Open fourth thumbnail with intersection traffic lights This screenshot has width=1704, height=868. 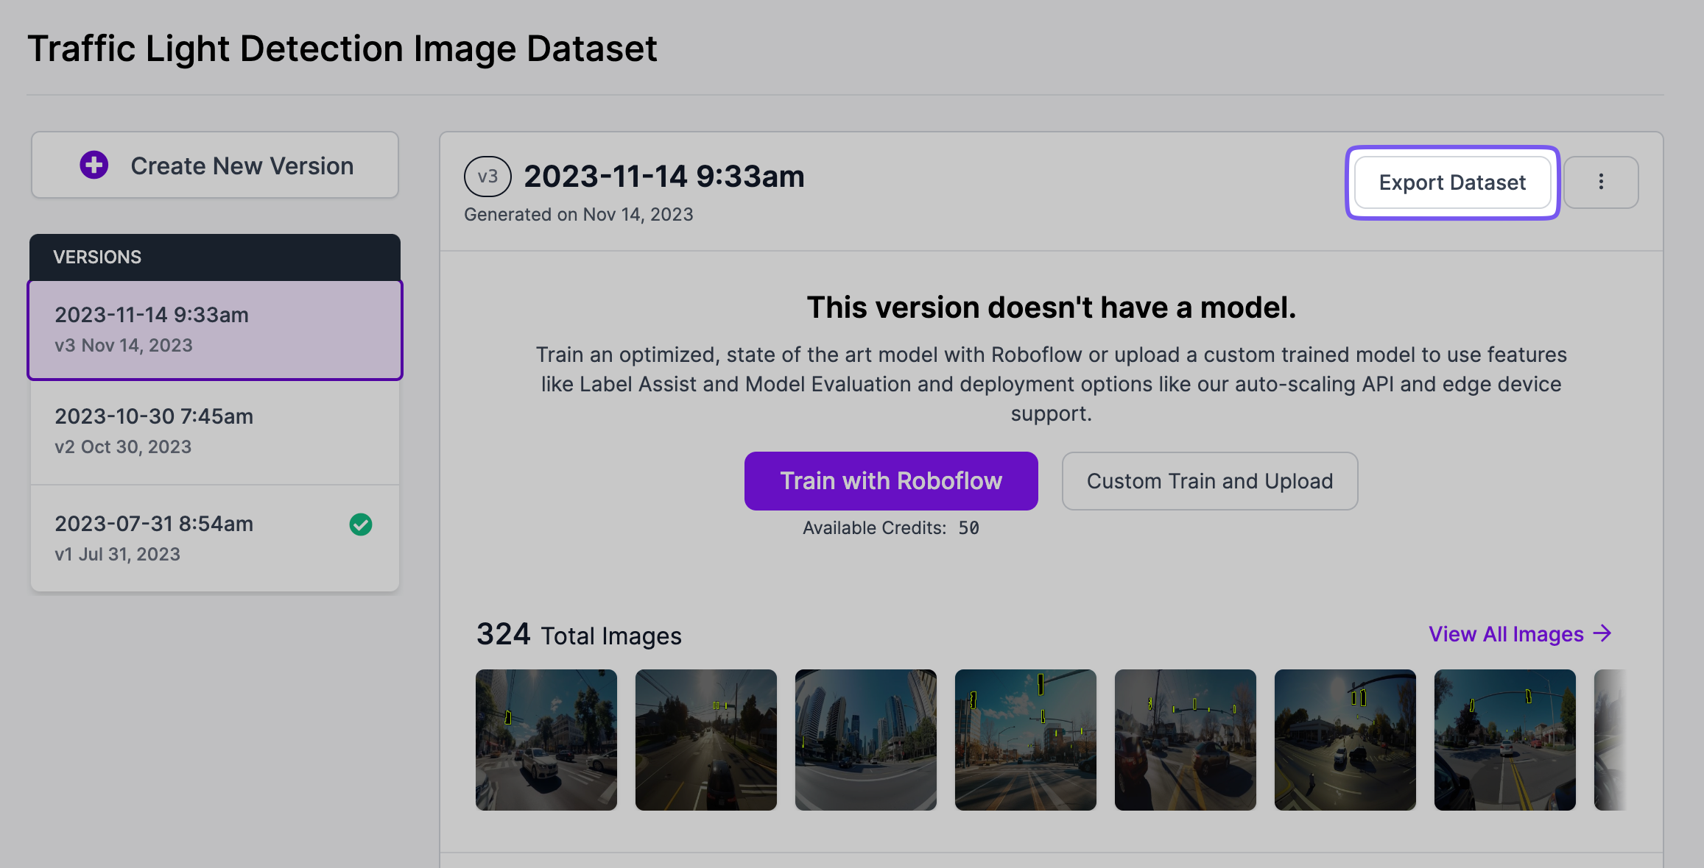(1026, 740)
